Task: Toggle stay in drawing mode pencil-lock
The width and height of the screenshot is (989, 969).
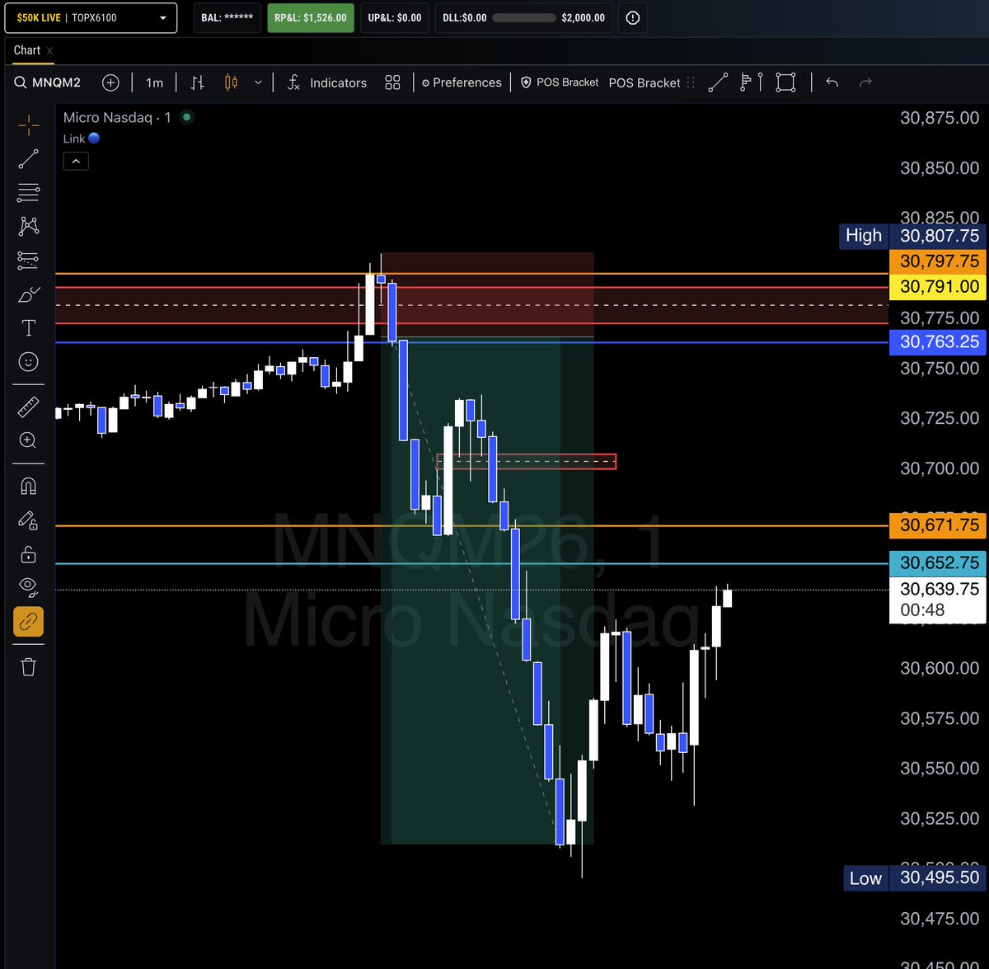Action: coord(29,520)
